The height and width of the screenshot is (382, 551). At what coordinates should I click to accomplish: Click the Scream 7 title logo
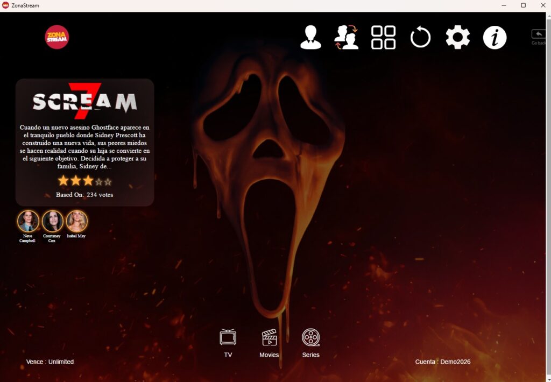pos(85,101)
